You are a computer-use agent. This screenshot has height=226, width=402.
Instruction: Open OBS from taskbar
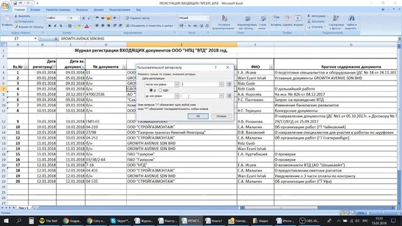(309, 221)
